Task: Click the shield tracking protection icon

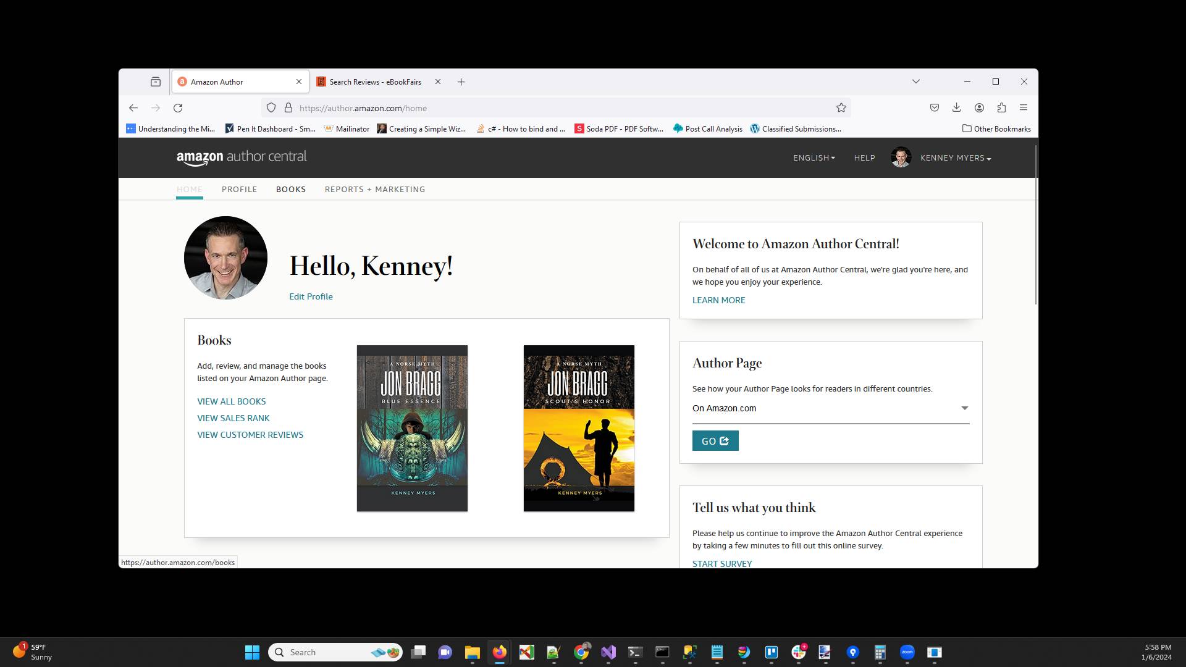Action: pos(271,107)
